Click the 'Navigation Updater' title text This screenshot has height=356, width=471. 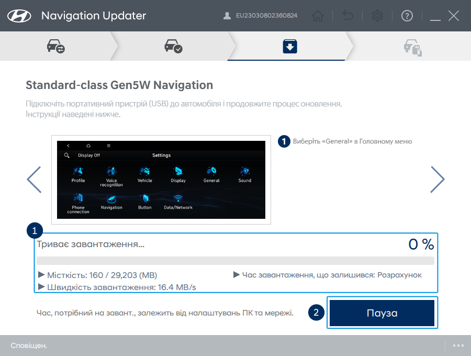[x=94, y=16]
